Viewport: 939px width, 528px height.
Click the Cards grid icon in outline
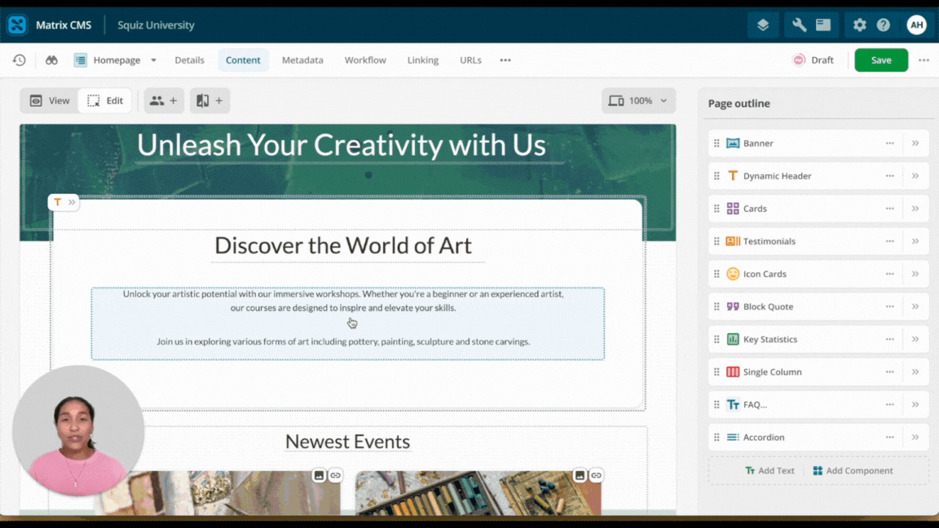point(733,209)
